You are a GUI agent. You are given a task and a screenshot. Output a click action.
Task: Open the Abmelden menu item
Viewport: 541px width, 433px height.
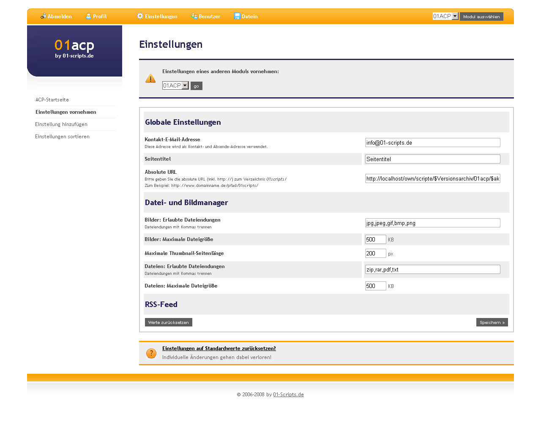point(60,16)
